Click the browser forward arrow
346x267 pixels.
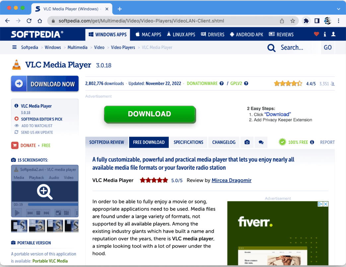18,21
